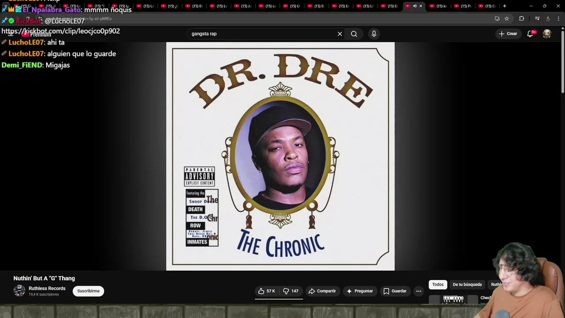The height and width of the screenshot is (318, 565).
Task: Save video with Guardar button
Action: tap(395, 291)
